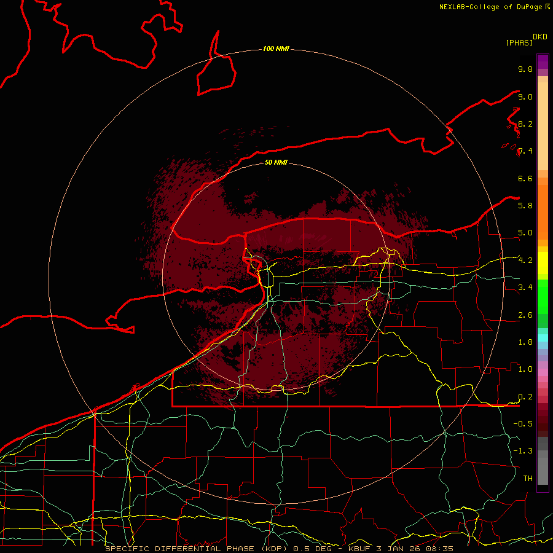This screenshot has width=553, height=553.
Task: Click the 5.0 value on the legend
Action: pyautogui.click(x=525, y=233)
